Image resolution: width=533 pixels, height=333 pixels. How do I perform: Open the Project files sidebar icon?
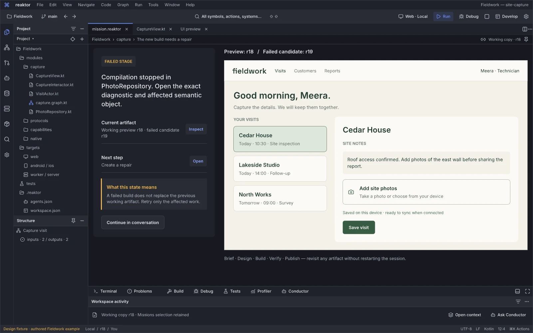coord(7,32)
